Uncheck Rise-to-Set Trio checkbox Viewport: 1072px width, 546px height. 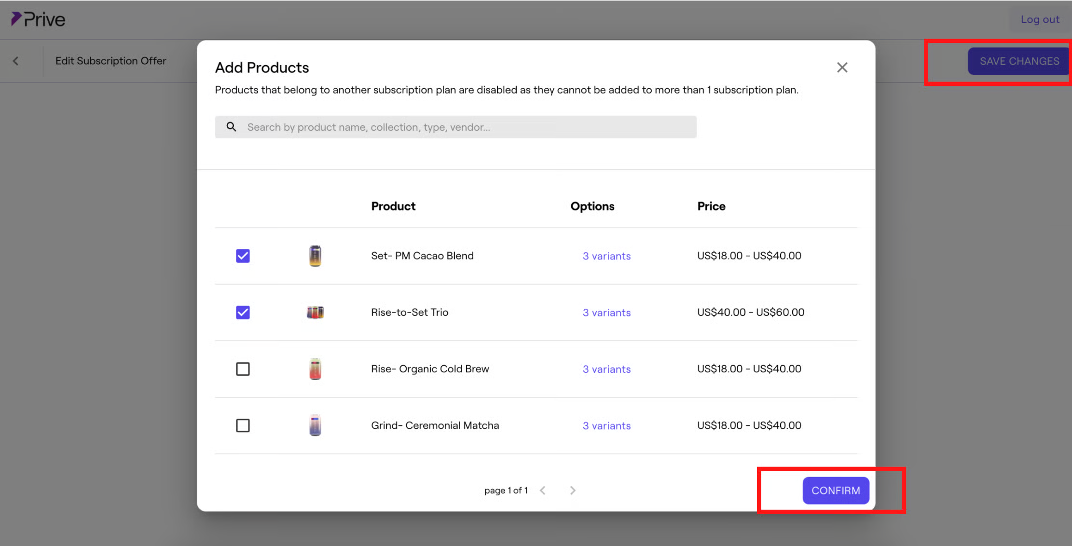click(243, 313)
